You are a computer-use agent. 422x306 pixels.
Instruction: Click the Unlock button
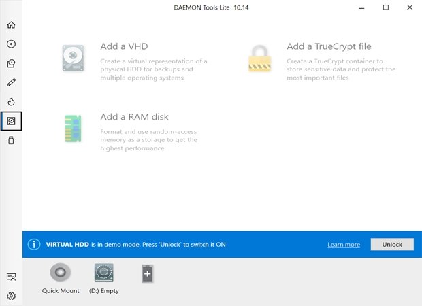click(392, 244)
